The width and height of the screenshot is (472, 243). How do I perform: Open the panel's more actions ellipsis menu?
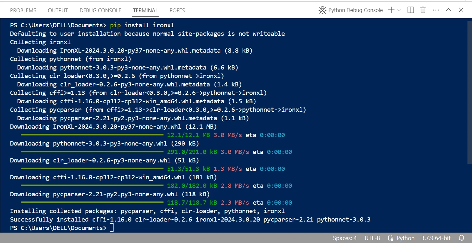coord(436,10)
